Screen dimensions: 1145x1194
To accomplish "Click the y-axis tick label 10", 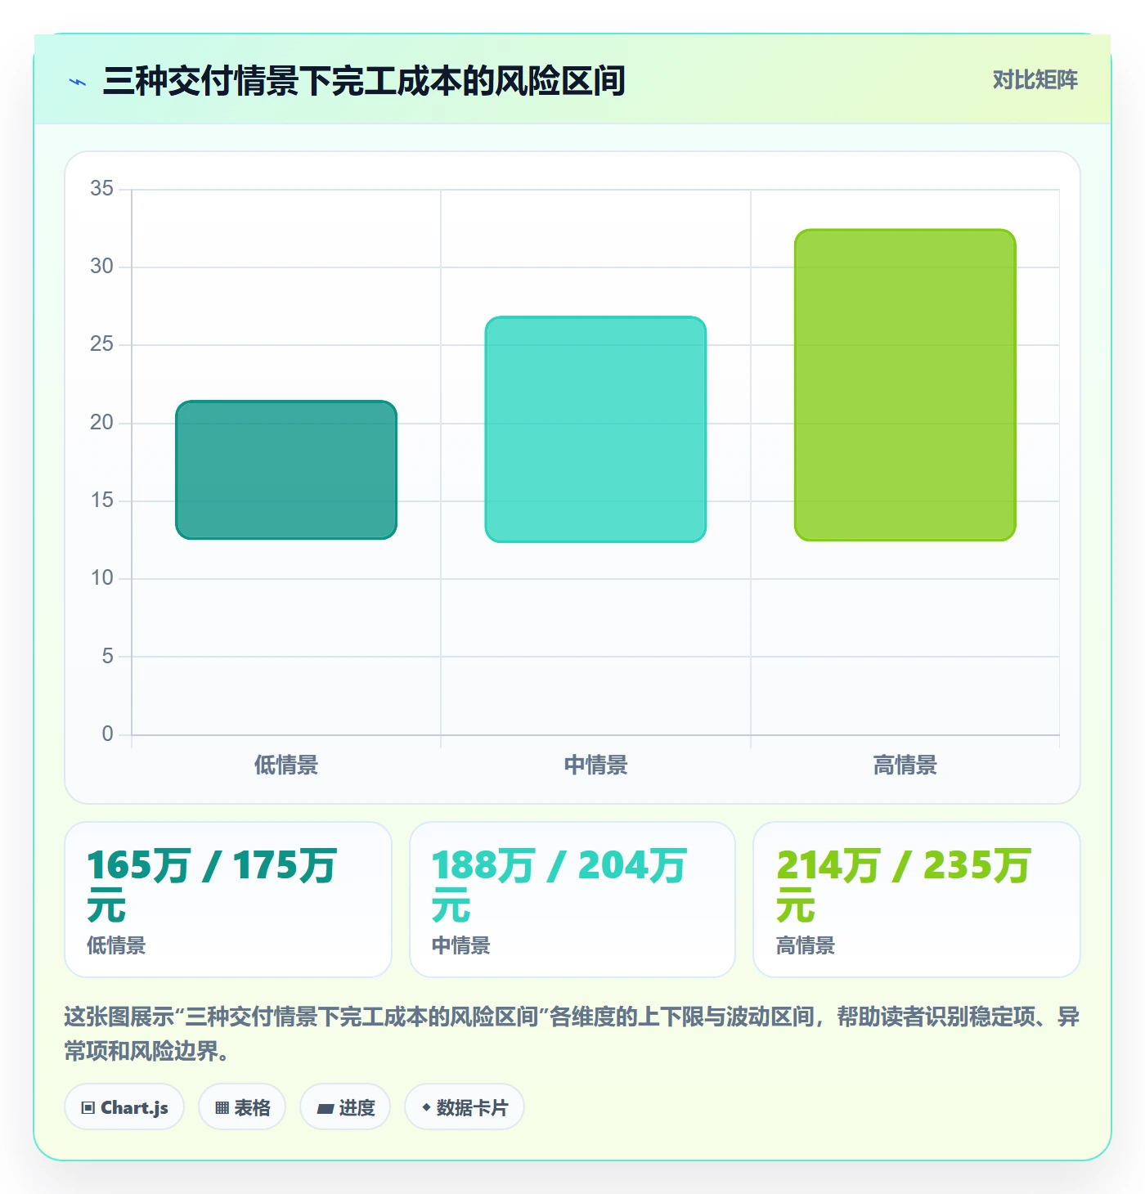I will [102, 578].
